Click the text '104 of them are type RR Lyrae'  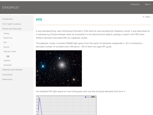96,47
